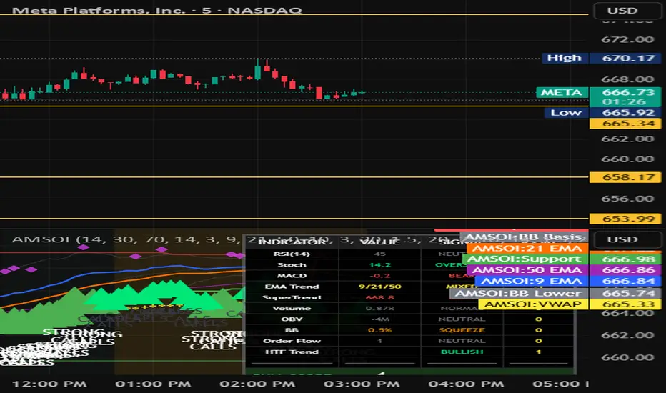Click the Stoch value 14.2
The height and width of the screenshot is (393, 666).
379,265
